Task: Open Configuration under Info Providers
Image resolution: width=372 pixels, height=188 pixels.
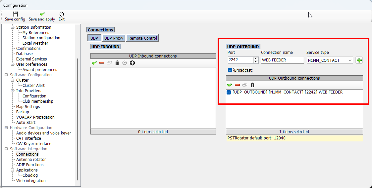Action: point(34,96)
